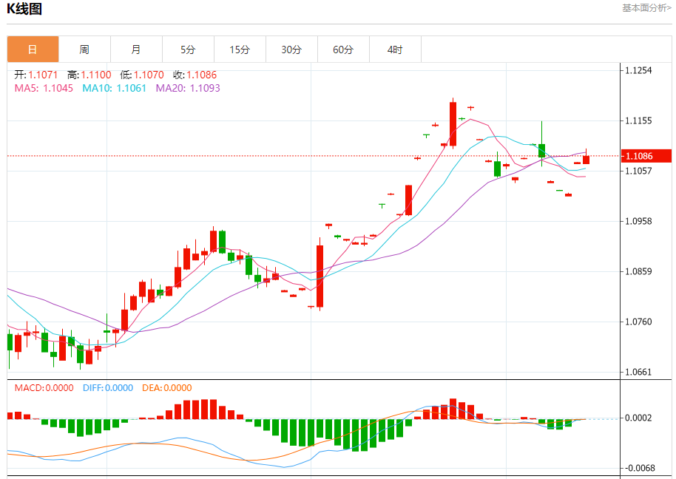Click the DIFF indicator label
The image size is (676, 479).
coord(108,387)
